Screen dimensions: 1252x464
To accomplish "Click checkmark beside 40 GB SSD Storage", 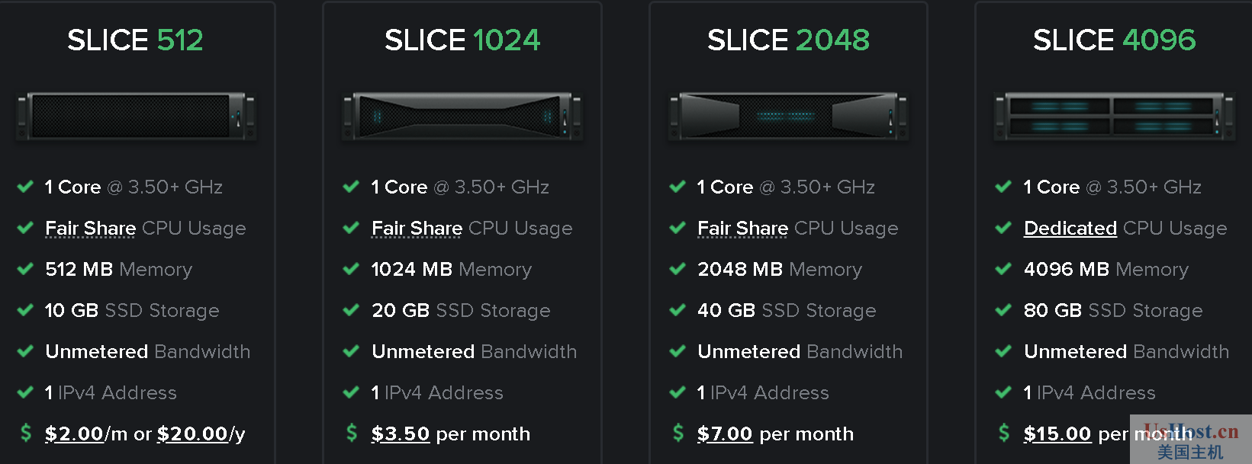I will pos(677,310).
